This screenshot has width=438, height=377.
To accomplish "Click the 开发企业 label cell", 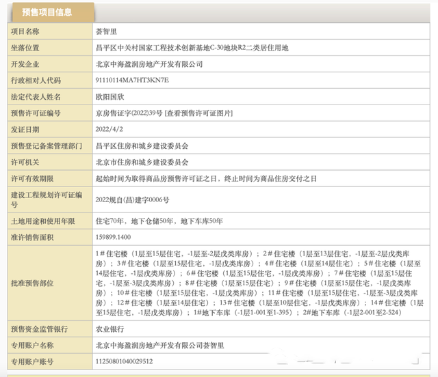I will pos(50,64).
